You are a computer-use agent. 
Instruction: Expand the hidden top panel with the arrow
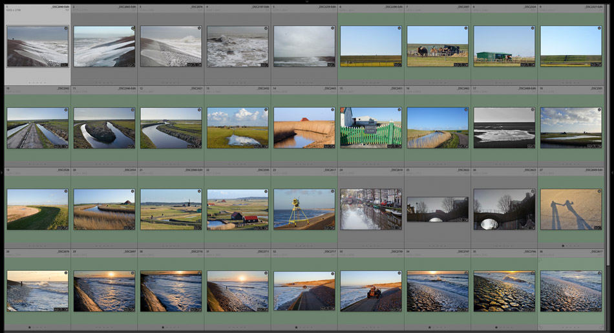307,1
